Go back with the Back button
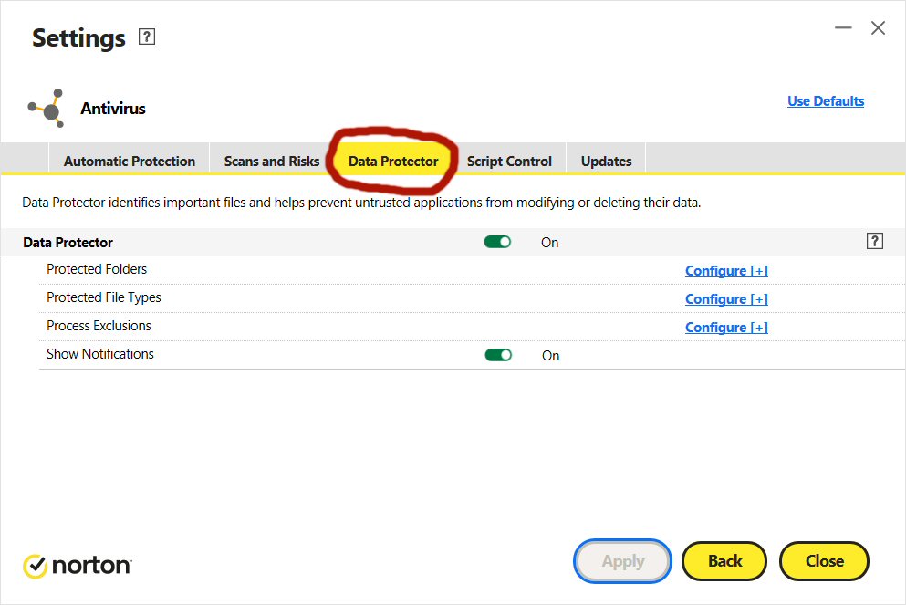906x605 pixels. point(724,561)
